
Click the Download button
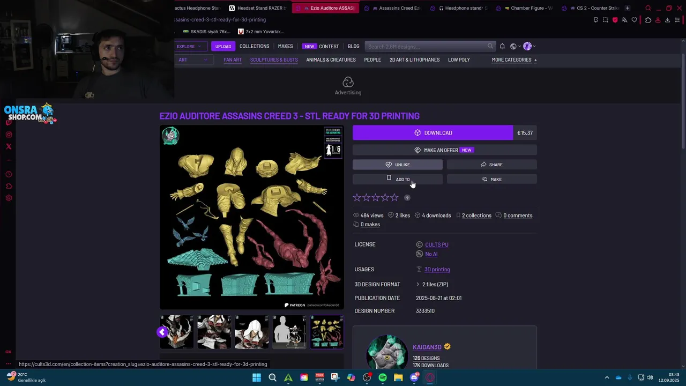(433, 133)
